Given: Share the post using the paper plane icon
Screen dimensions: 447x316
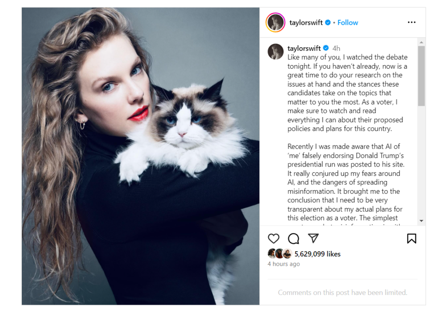Looking at the screenshot, I should pyautogui.click(x=313, y=238).
